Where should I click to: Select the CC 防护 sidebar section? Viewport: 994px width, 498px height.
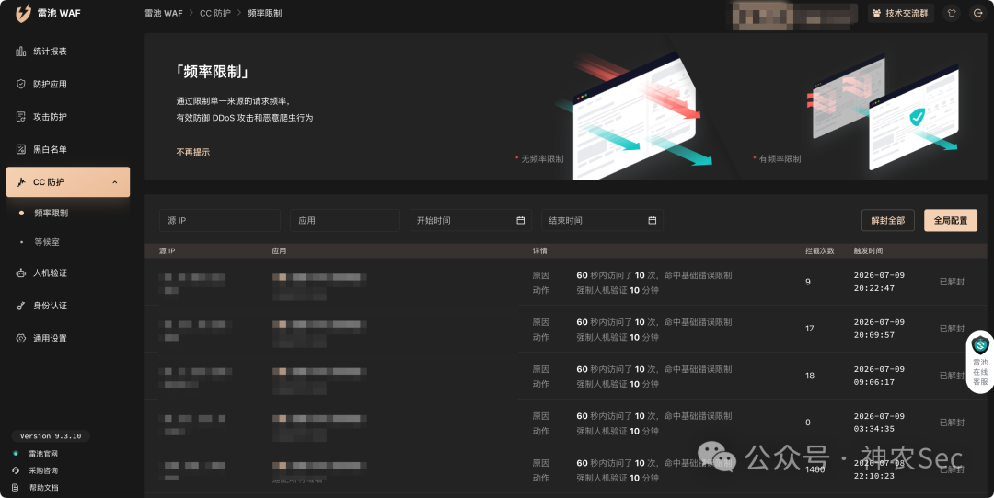pyautogui.click(x=68, y=182)
